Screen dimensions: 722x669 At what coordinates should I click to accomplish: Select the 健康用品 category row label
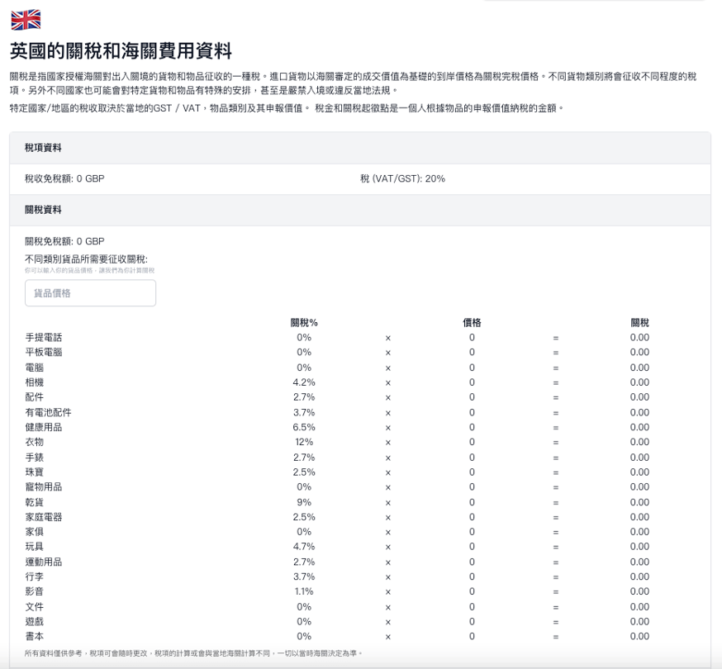click(44, 427)
